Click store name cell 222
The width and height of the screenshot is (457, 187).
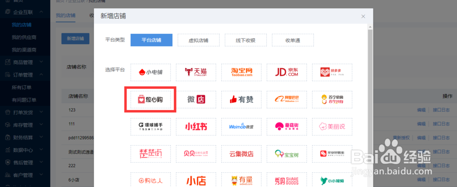(72, 166)
